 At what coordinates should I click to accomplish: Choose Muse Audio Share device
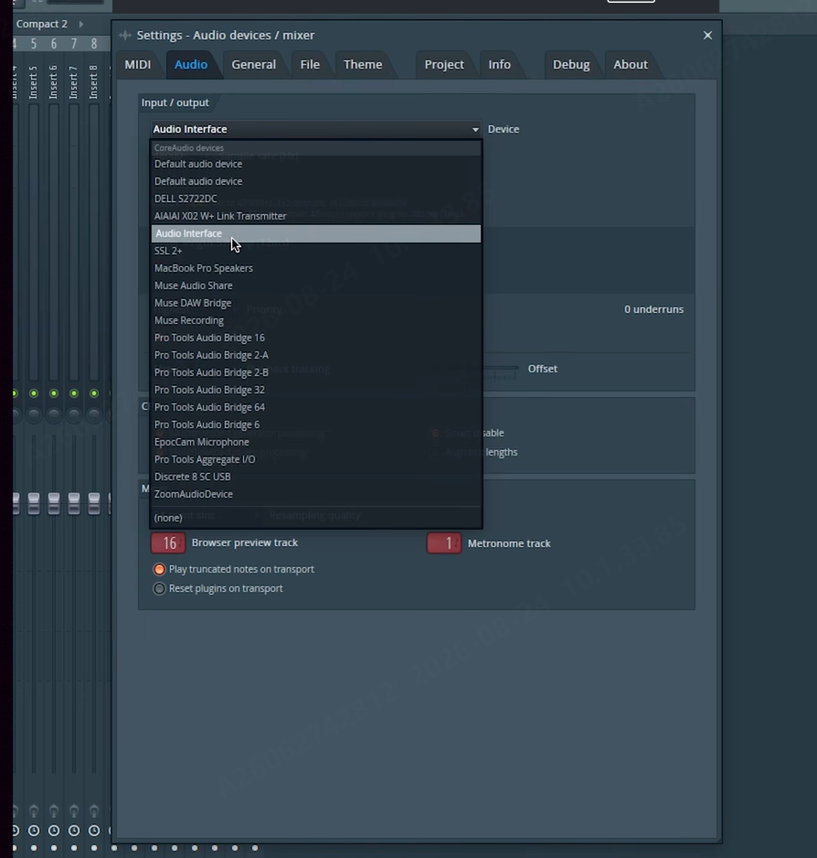[x=316, y=285]
